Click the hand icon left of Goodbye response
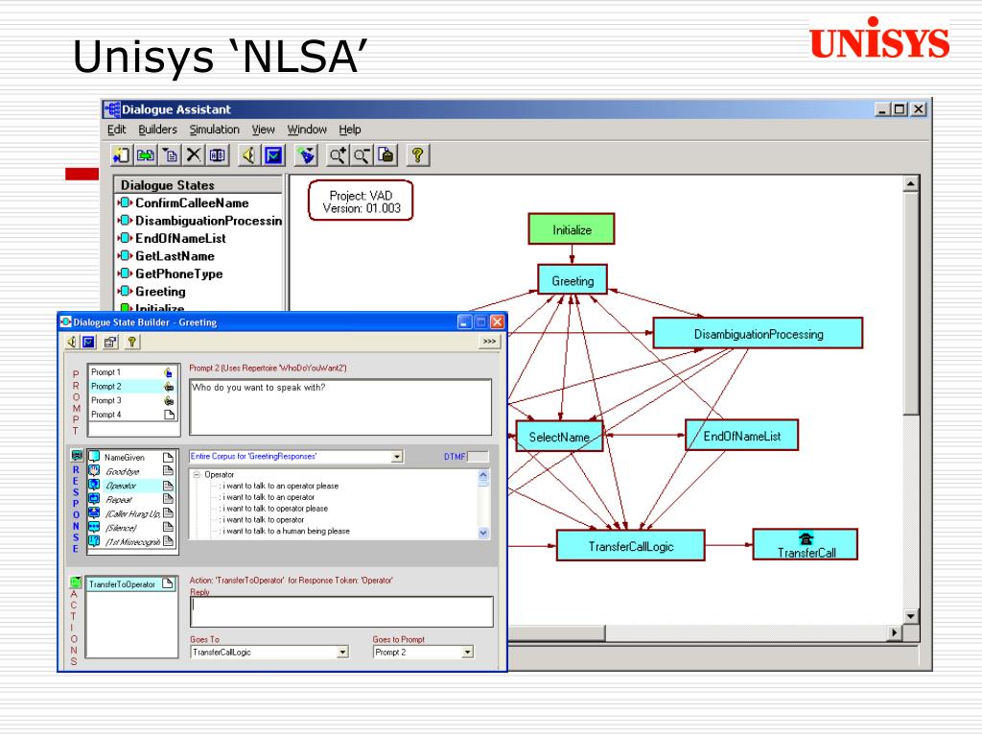The image size is (982, 737). pos(94,471)
